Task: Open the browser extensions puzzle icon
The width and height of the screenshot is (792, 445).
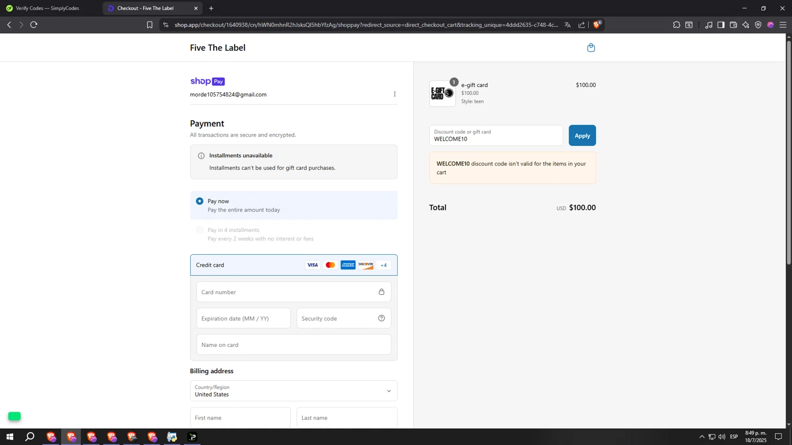Action: [676, 25]
